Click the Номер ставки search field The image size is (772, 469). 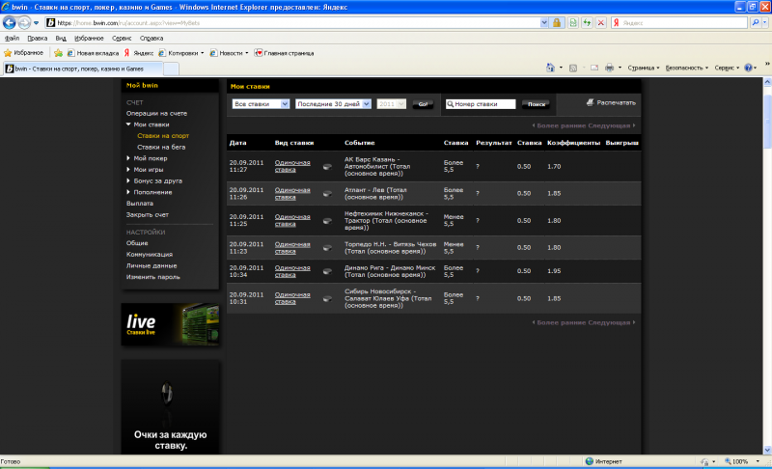481,104
